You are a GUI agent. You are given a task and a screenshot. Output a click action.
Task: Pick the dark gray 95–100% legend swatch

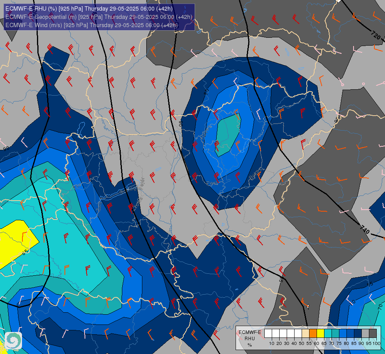[373, 334]
